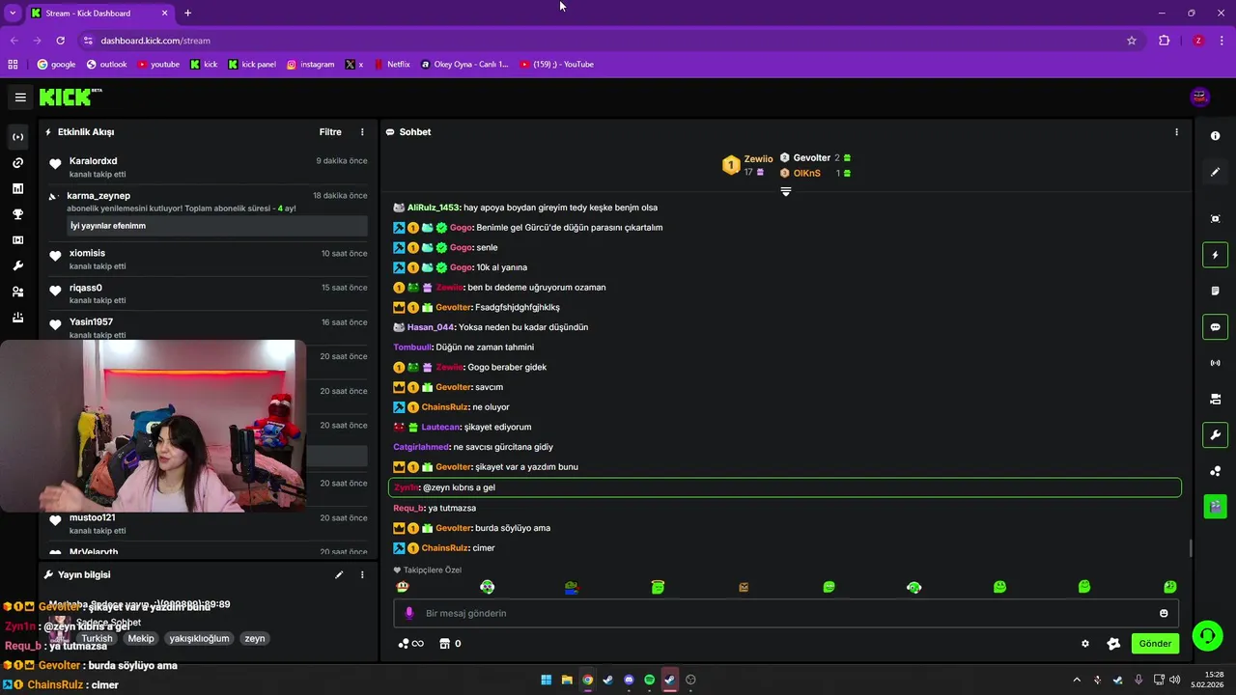This screenshot has width=1236, height=695.
Task: Open the video clips sidebar icon
Action: (17, 240)
